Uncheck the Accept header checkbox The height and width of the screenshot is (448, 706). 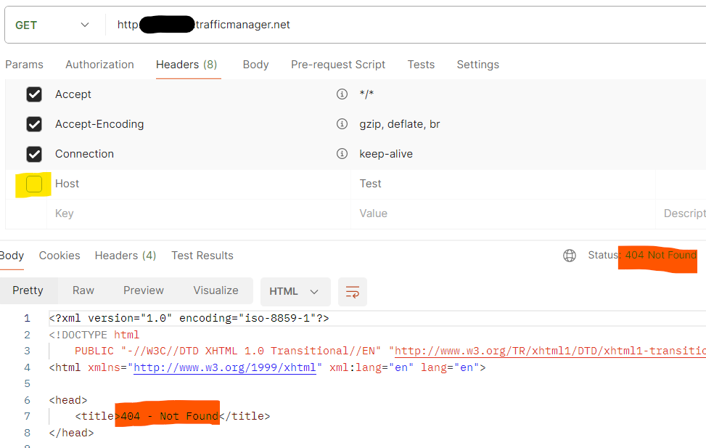pos(34,94)
